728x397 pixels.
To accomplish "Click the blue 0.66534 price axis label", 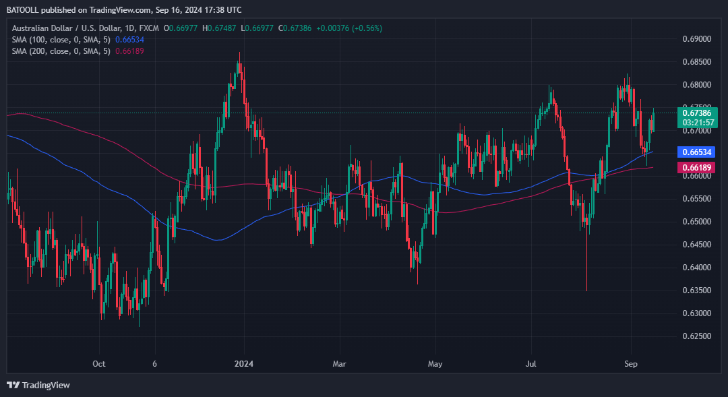I will (x=696, y=152).
